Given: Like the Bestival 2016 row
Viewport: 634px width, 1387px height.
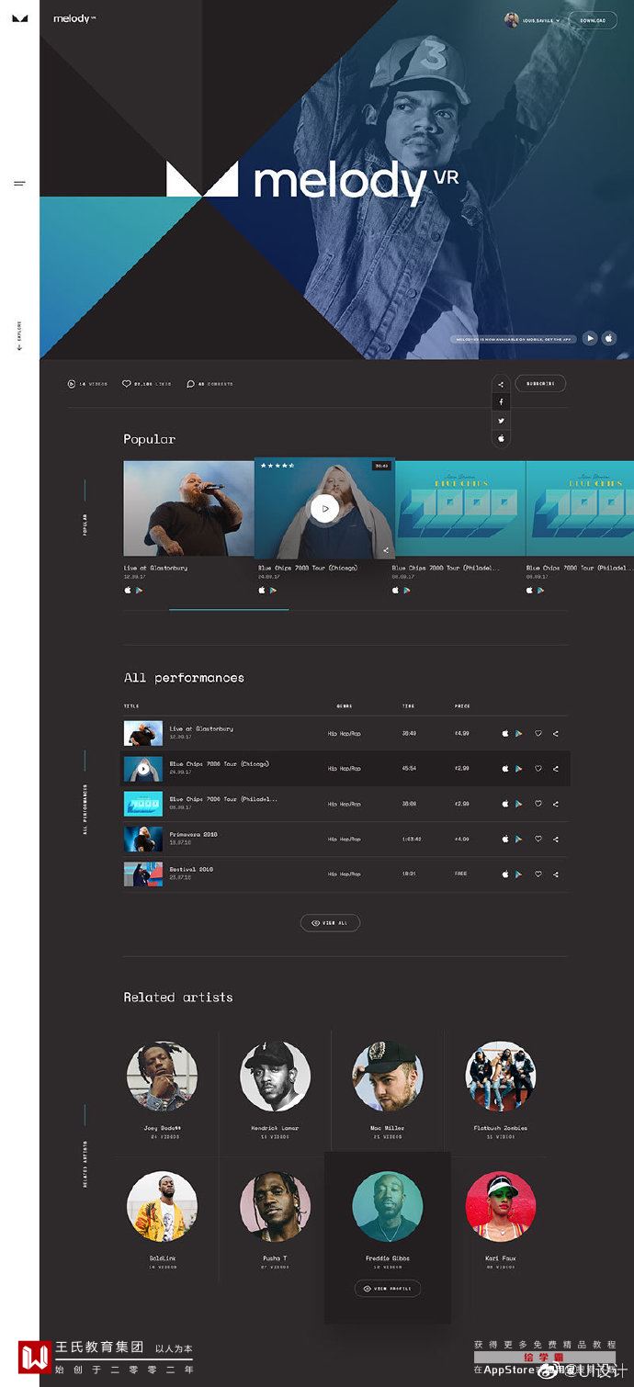Looking at the screenshot, I should pos(538,874).
